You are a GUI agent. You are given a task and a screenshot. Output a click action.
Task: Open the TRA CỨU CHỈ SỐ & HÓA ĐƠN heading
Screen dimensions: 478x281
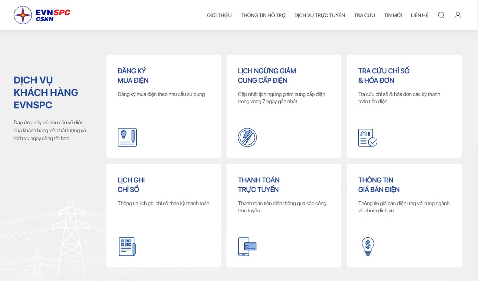point(384,76)
